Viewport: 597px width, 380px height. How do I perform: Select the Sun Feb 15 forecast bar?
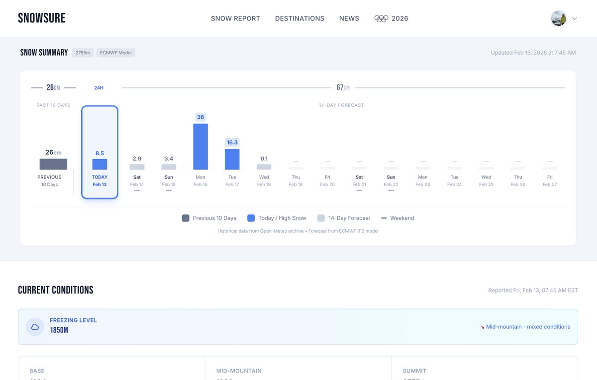[x=169, y=167]
